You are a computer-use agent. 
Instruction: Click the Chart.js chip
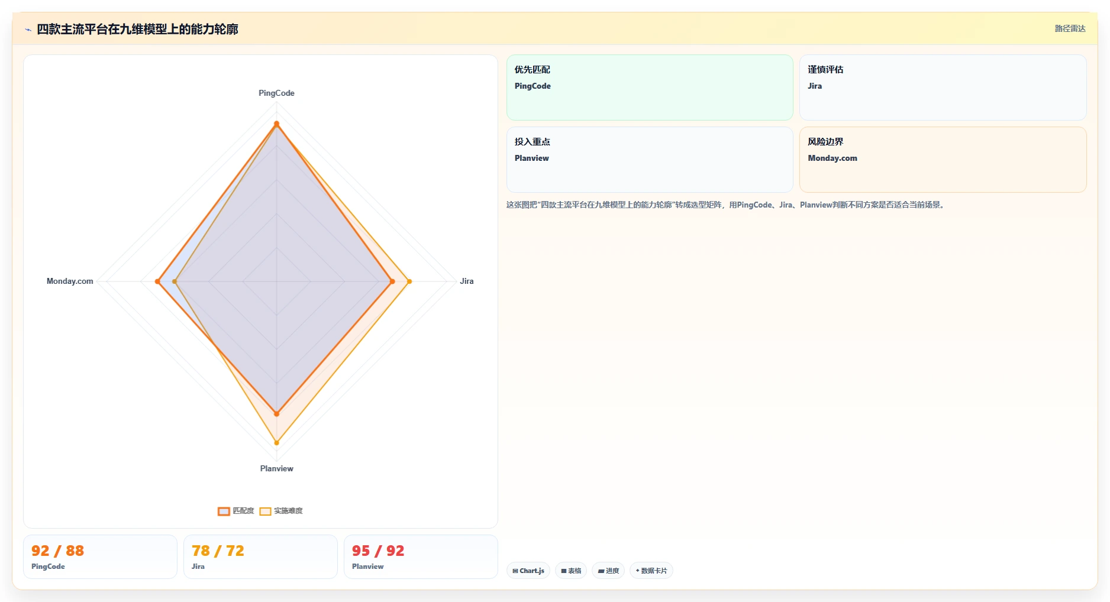pyautogui.click(x=528, y=571)
